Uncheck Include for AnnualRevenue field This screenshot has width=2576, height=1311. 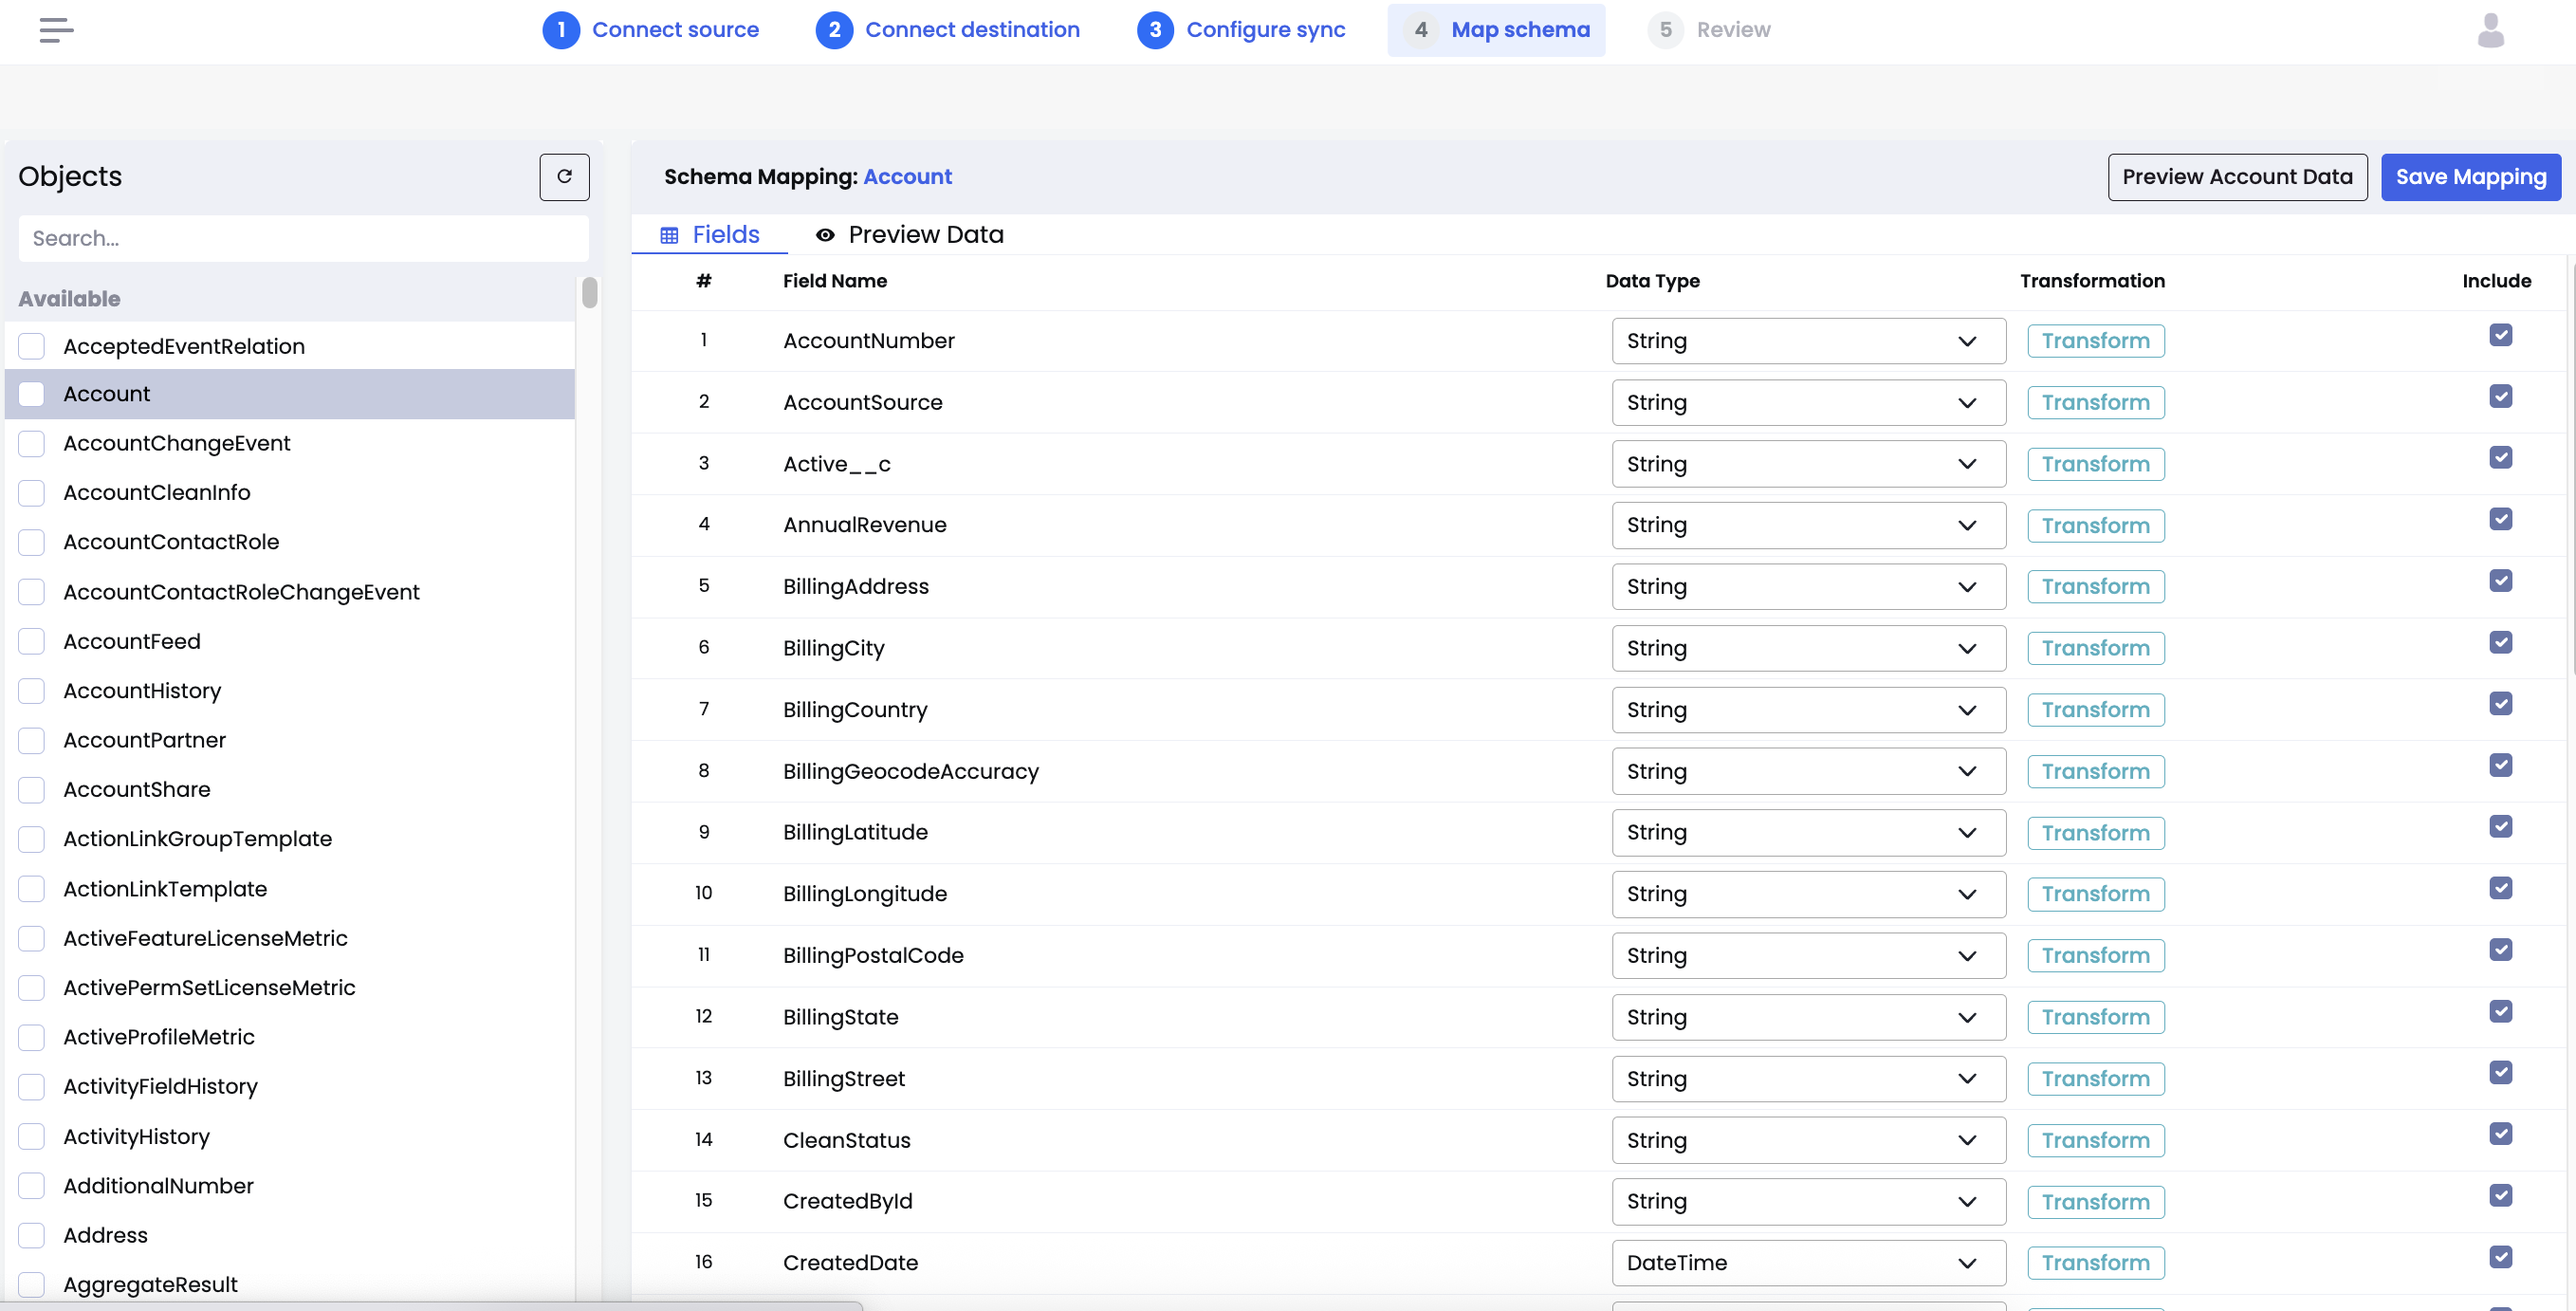(x=2500, y=519)
